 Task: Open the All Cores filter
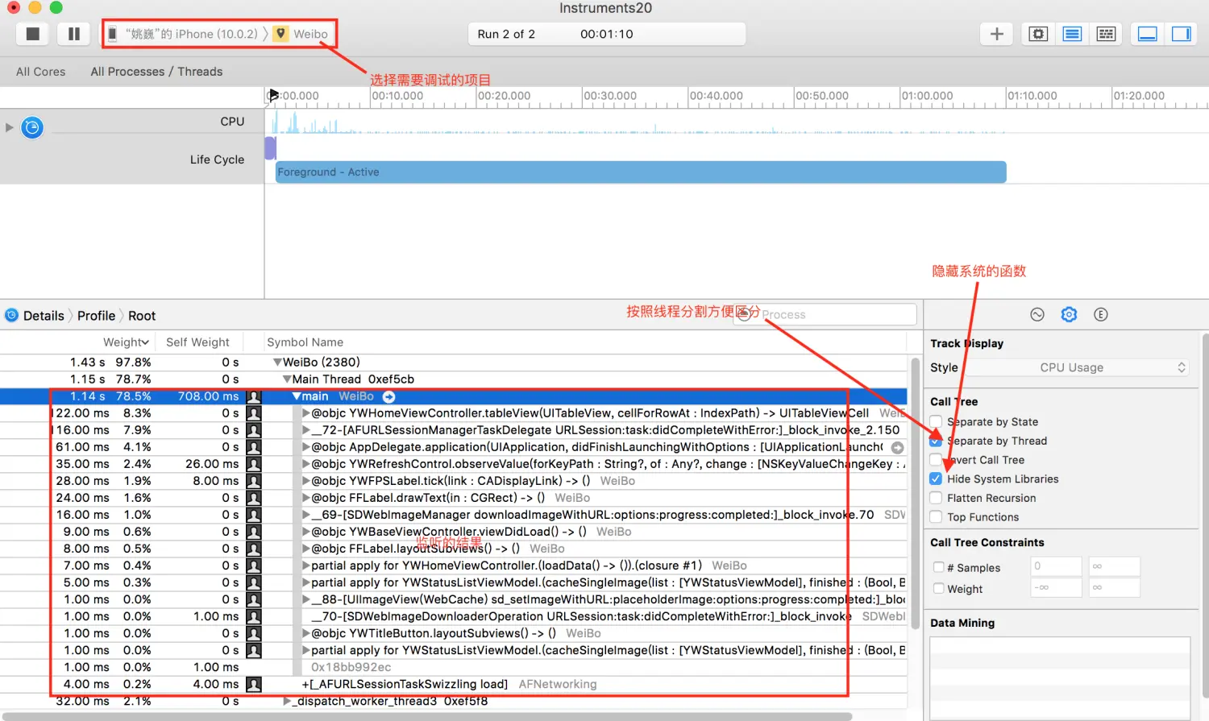click(x=40, y=72)
